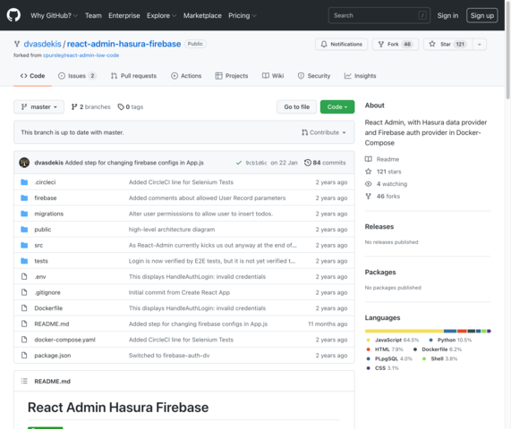
Task: Open the src folder icon
Action: (24, 245)
